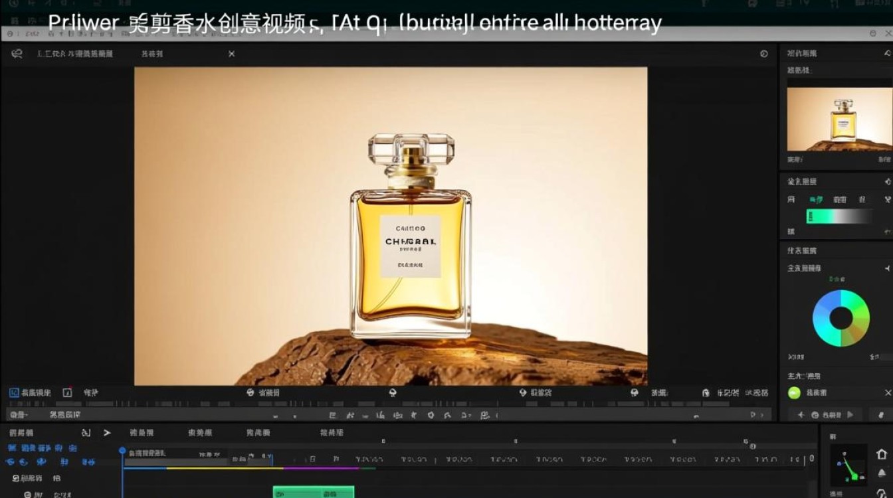Click the arrow icon in second right panel header
Image resolution: width=893 pixels, height=498 pixels.
click(888, 181)
